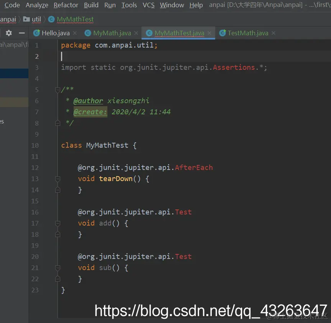Open the Window menu
Screen dimensions: 331x323
click(172, 5)
